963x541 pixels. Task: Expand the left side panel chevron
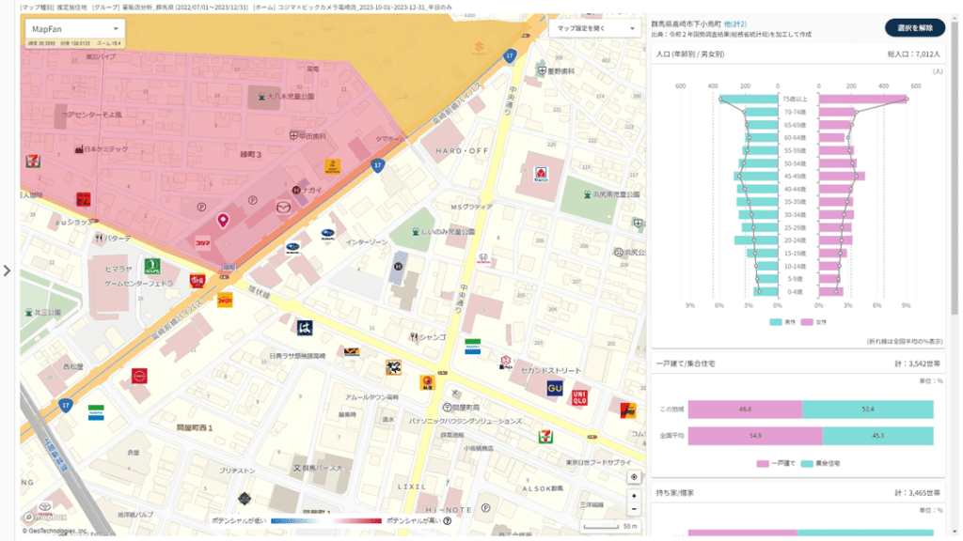click(7, 271)
